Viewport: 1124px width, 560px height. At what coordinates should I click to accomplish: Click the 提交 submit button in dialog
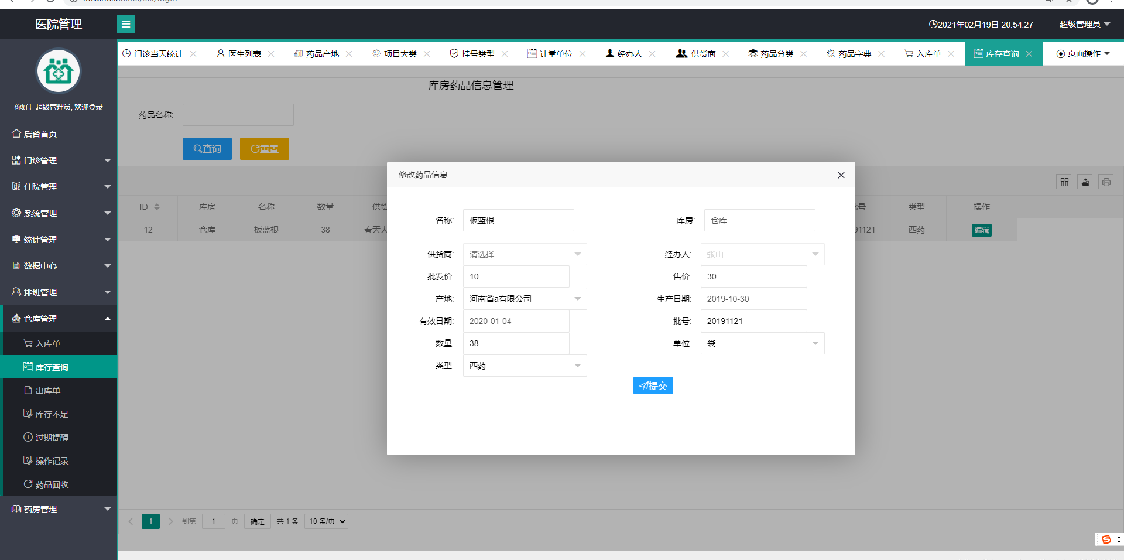(x=653, y=385)
